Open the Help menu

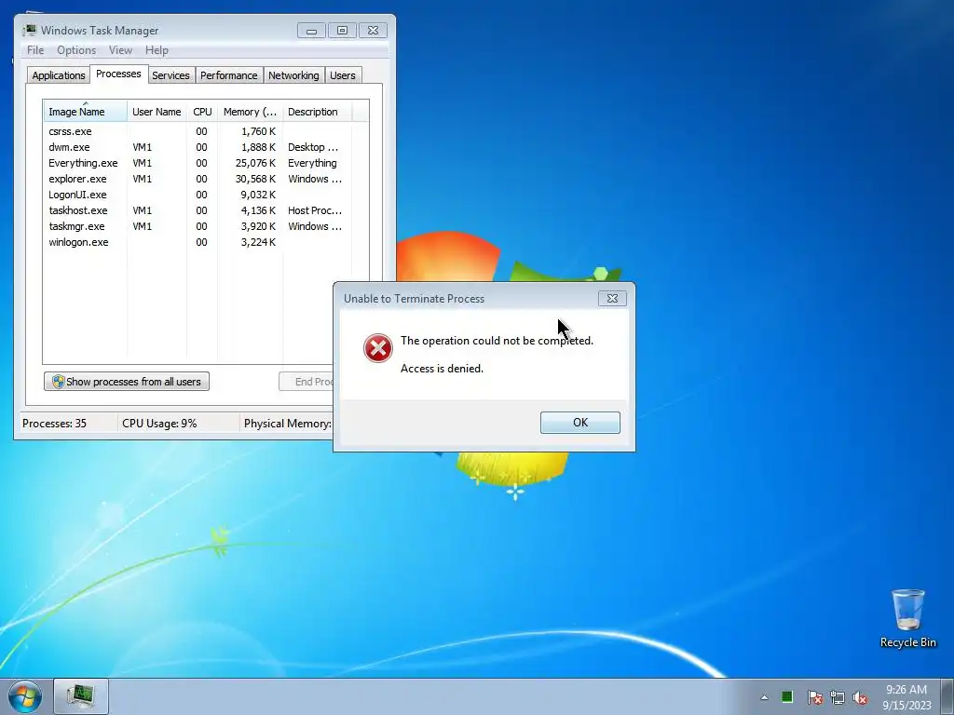(157, 50)
